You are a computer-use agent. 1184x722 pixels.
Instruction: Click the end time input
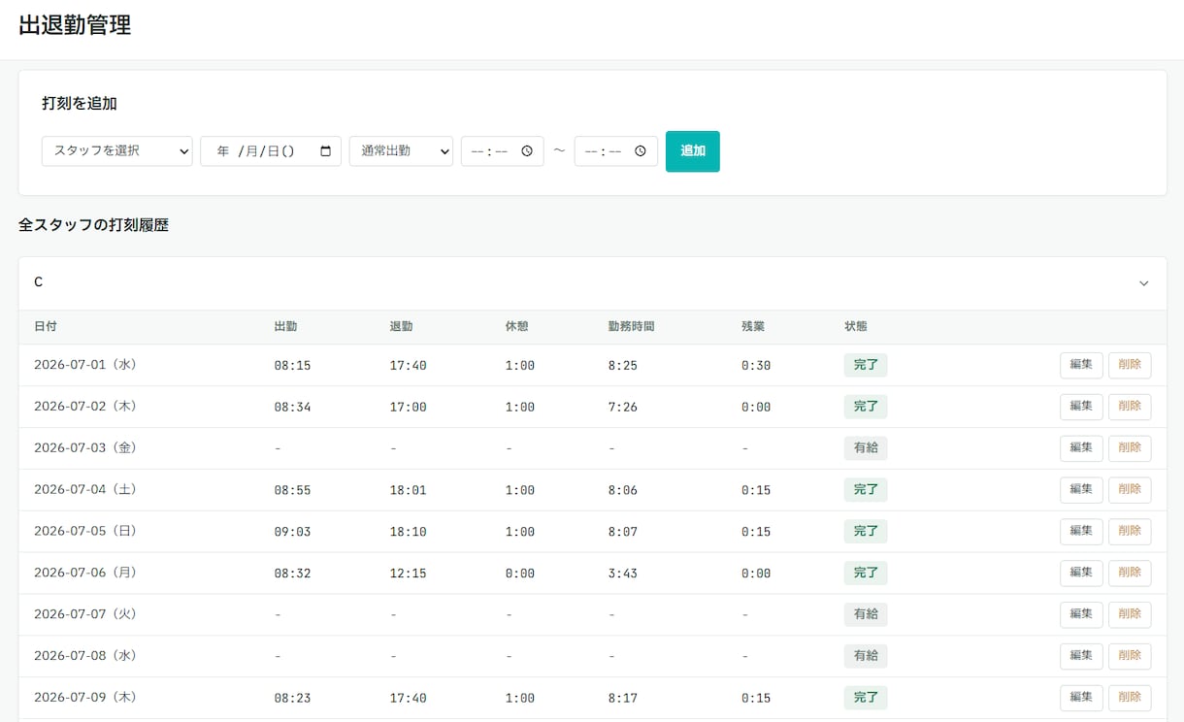[x=616, y=151]
